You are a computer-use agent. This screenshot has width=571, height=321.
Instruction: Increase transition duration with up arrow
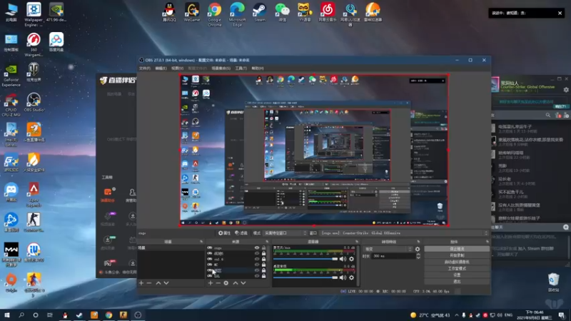[x=418, y=255]
